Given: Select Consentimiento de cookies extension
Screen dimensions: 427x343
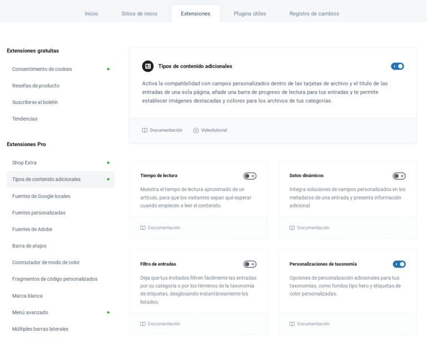Looking at the screenshot, I should [x=61, y=69].
